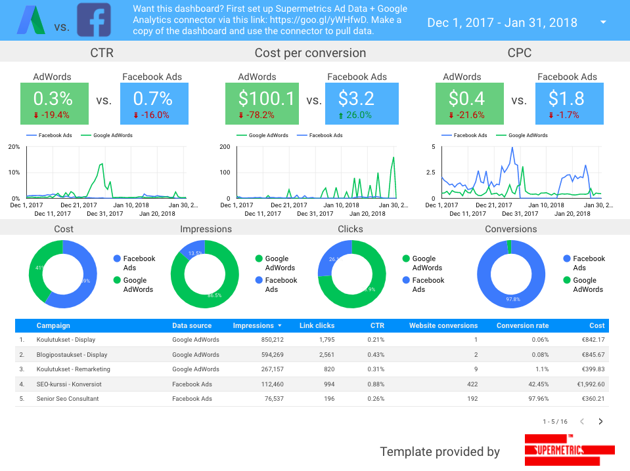Click the 850,212 impressions cell

(x=272, y=339)
